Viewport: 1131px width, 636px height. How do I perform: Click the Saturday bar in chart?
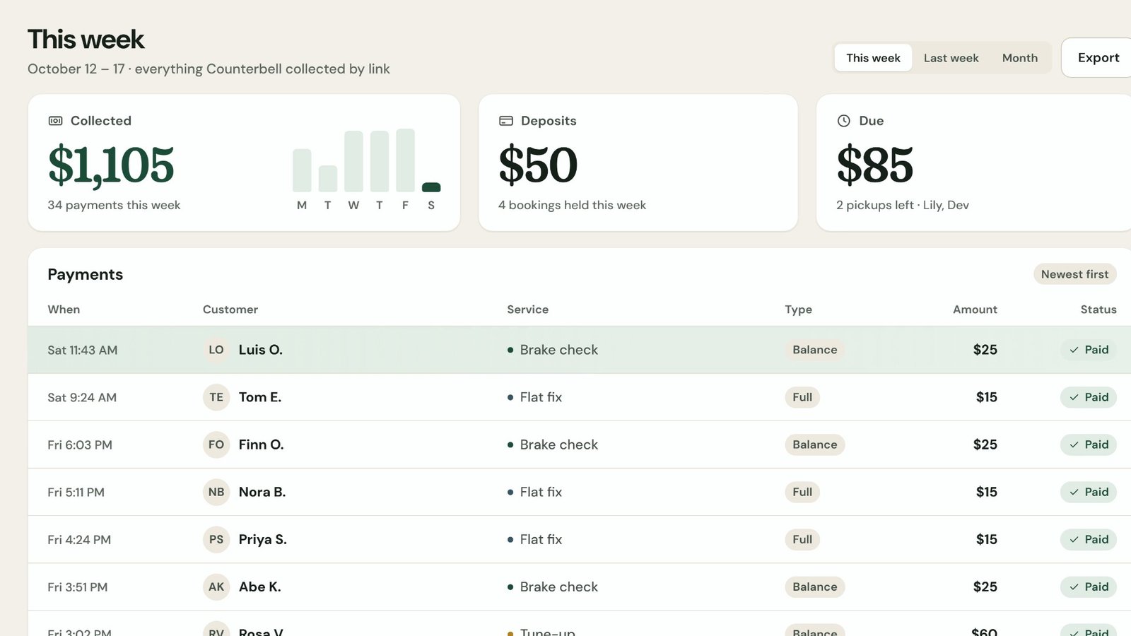click(431, 187)
